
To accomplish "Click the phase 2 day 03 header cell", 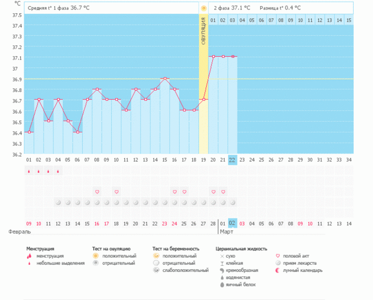I will coord(233,20).
